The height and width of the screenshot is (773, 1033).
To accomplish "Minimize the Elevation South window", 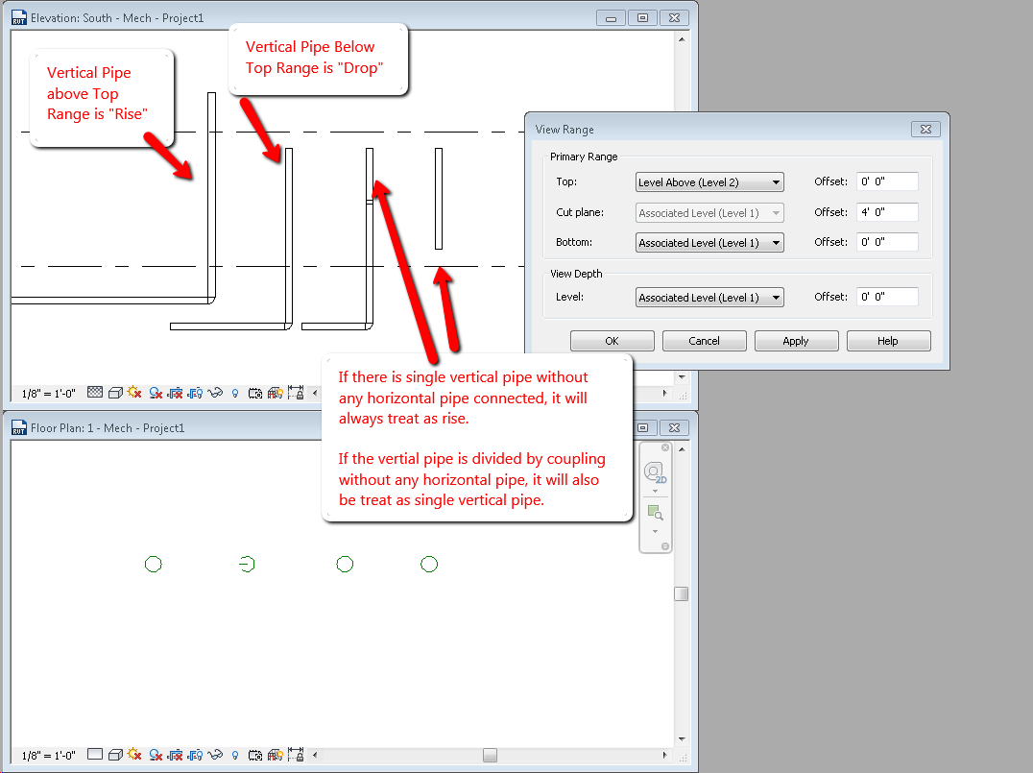I will (x=611, y=18).
